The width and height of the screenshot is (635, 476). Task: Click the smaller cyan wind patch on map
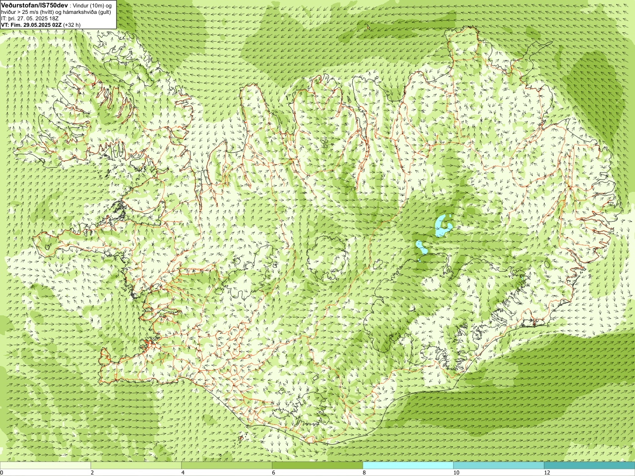tap(422, 248)
